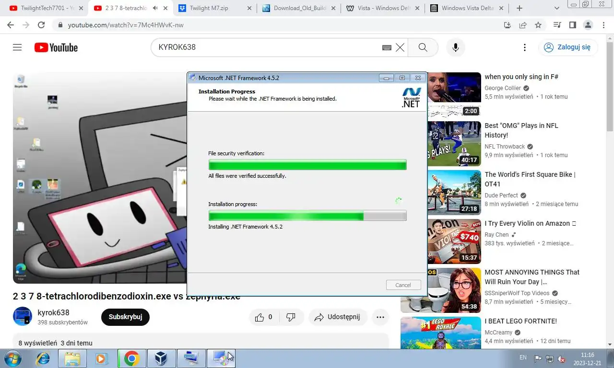Focus the Chrome address bar URL

126,25
